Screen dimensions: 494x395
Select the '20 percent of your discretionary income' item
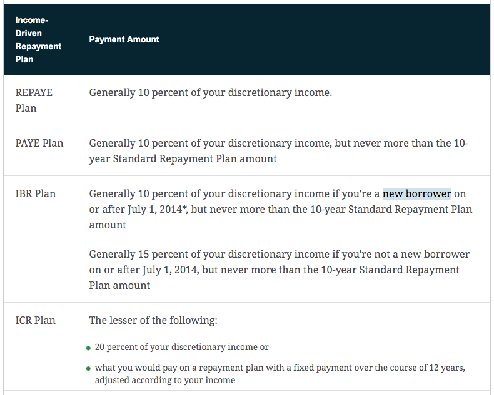pyautogui.click(x=182, y=347)
